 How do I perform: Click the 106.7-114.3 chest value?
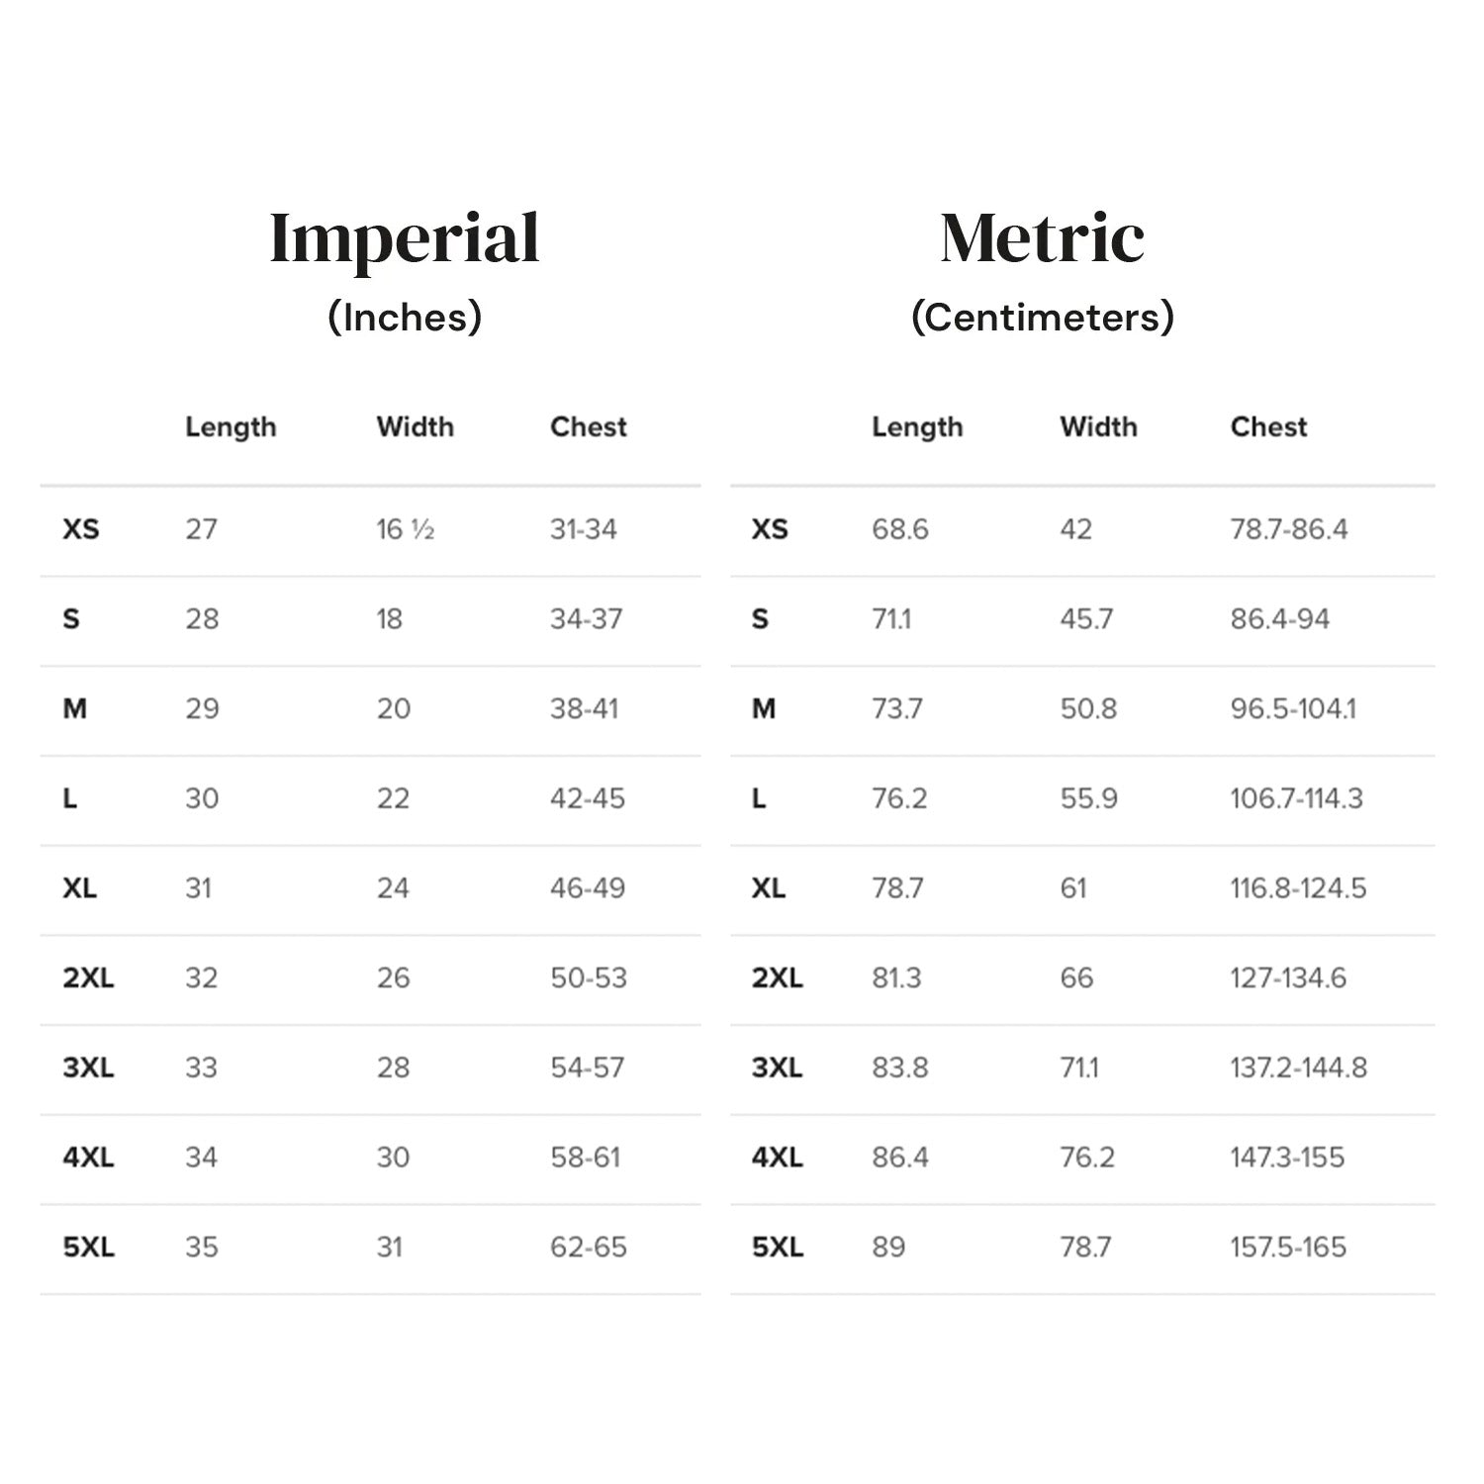tap(1296, 798)
